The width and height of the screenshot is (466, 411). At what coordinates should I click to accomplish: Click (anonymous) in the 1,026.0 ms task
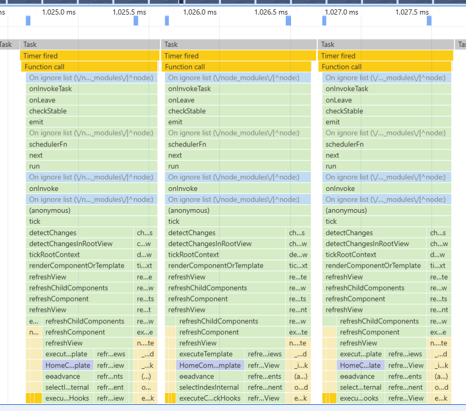pos(238,210)
